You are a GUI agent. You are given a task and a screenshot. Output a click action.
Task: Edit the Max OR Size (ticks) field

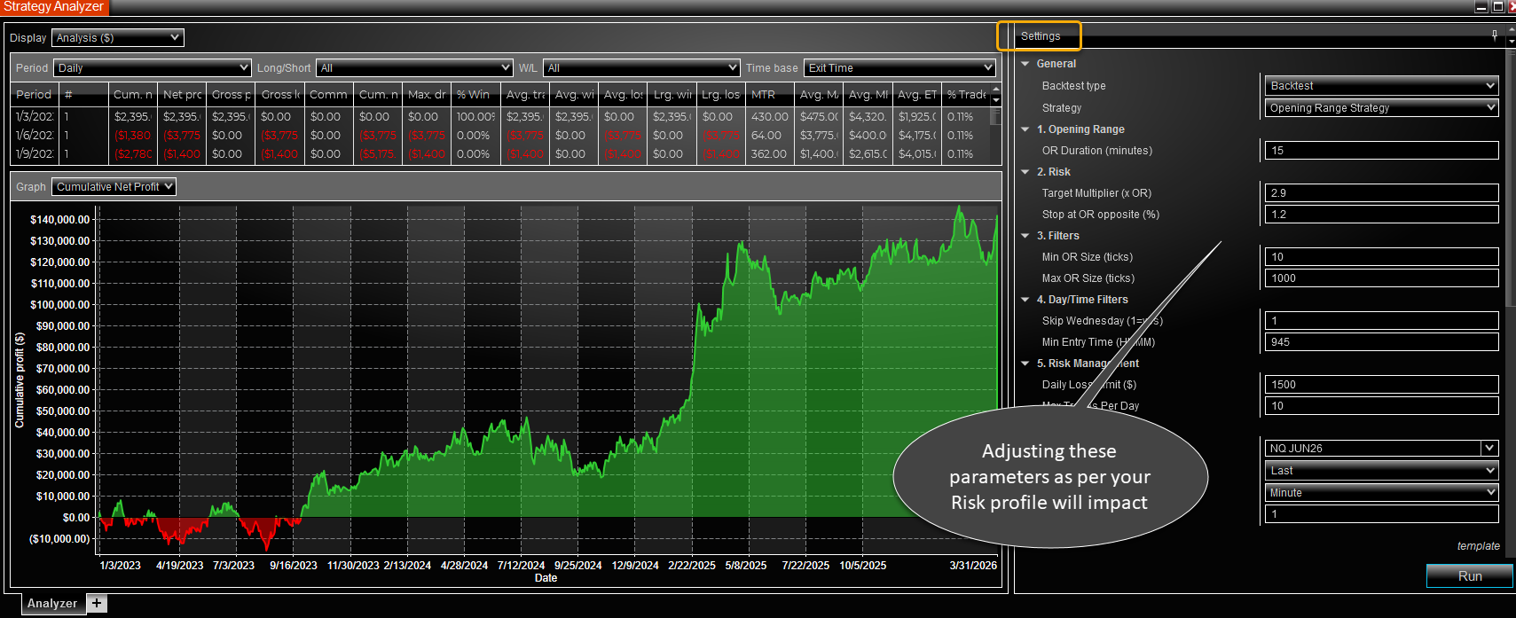coord(1381,278)
